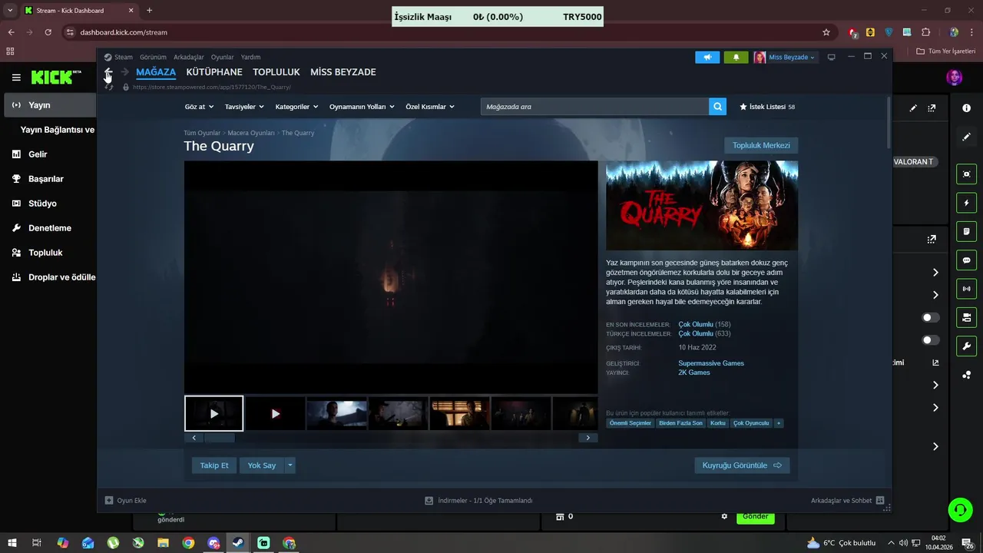The width and height of the screenshot is (983, 553).
Task: Click Oyun Ekle at bottom of Steam
Action: [126, 501]
